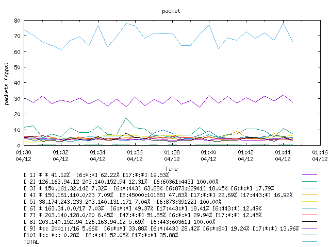This screenshot has width=330, height=247.
Task: Click "[6:443:60361] 100.00%" in row 8
Action: (183, 222)
